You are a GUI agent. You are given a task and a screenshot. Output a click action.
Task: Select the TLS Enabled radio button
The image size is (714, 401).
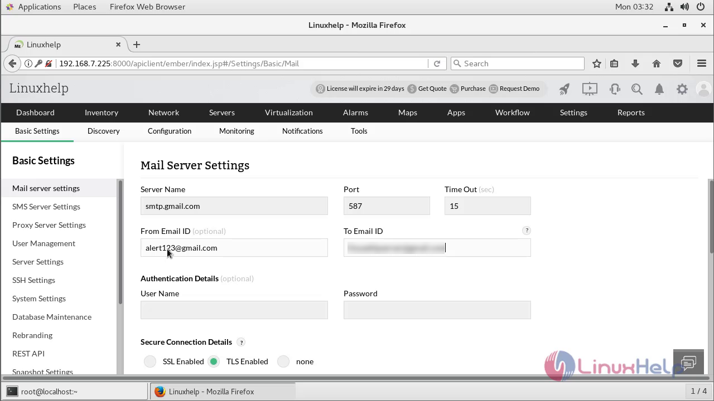pos(214,361)
